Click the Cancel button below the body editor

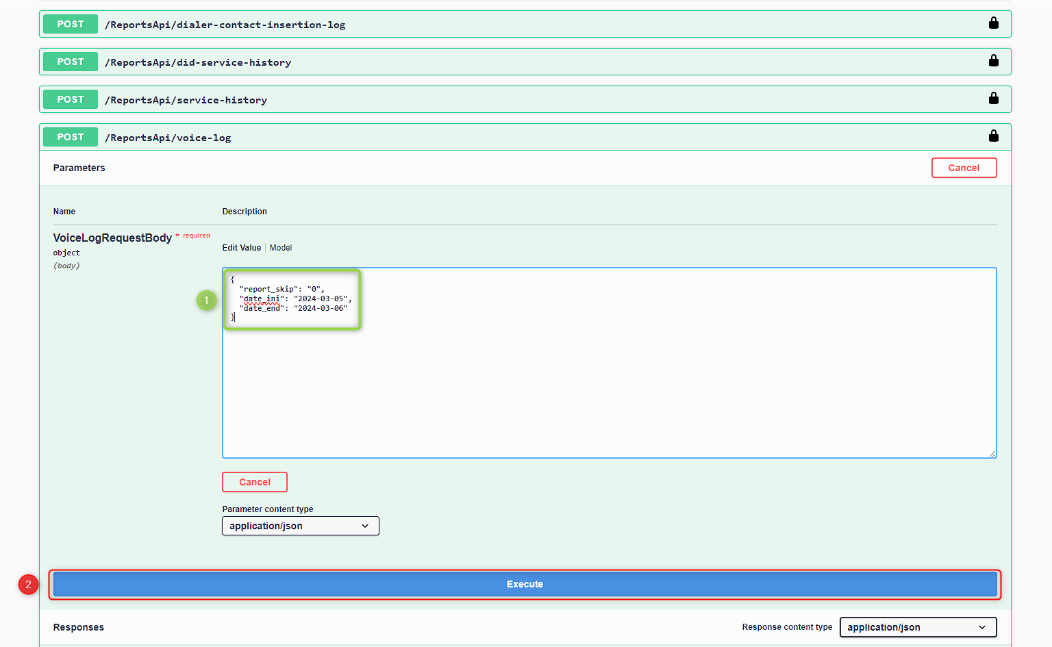pos(255,482)
